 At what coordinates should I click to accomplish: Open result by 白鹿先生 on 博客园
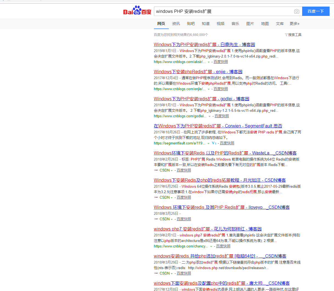coord(204,44)
